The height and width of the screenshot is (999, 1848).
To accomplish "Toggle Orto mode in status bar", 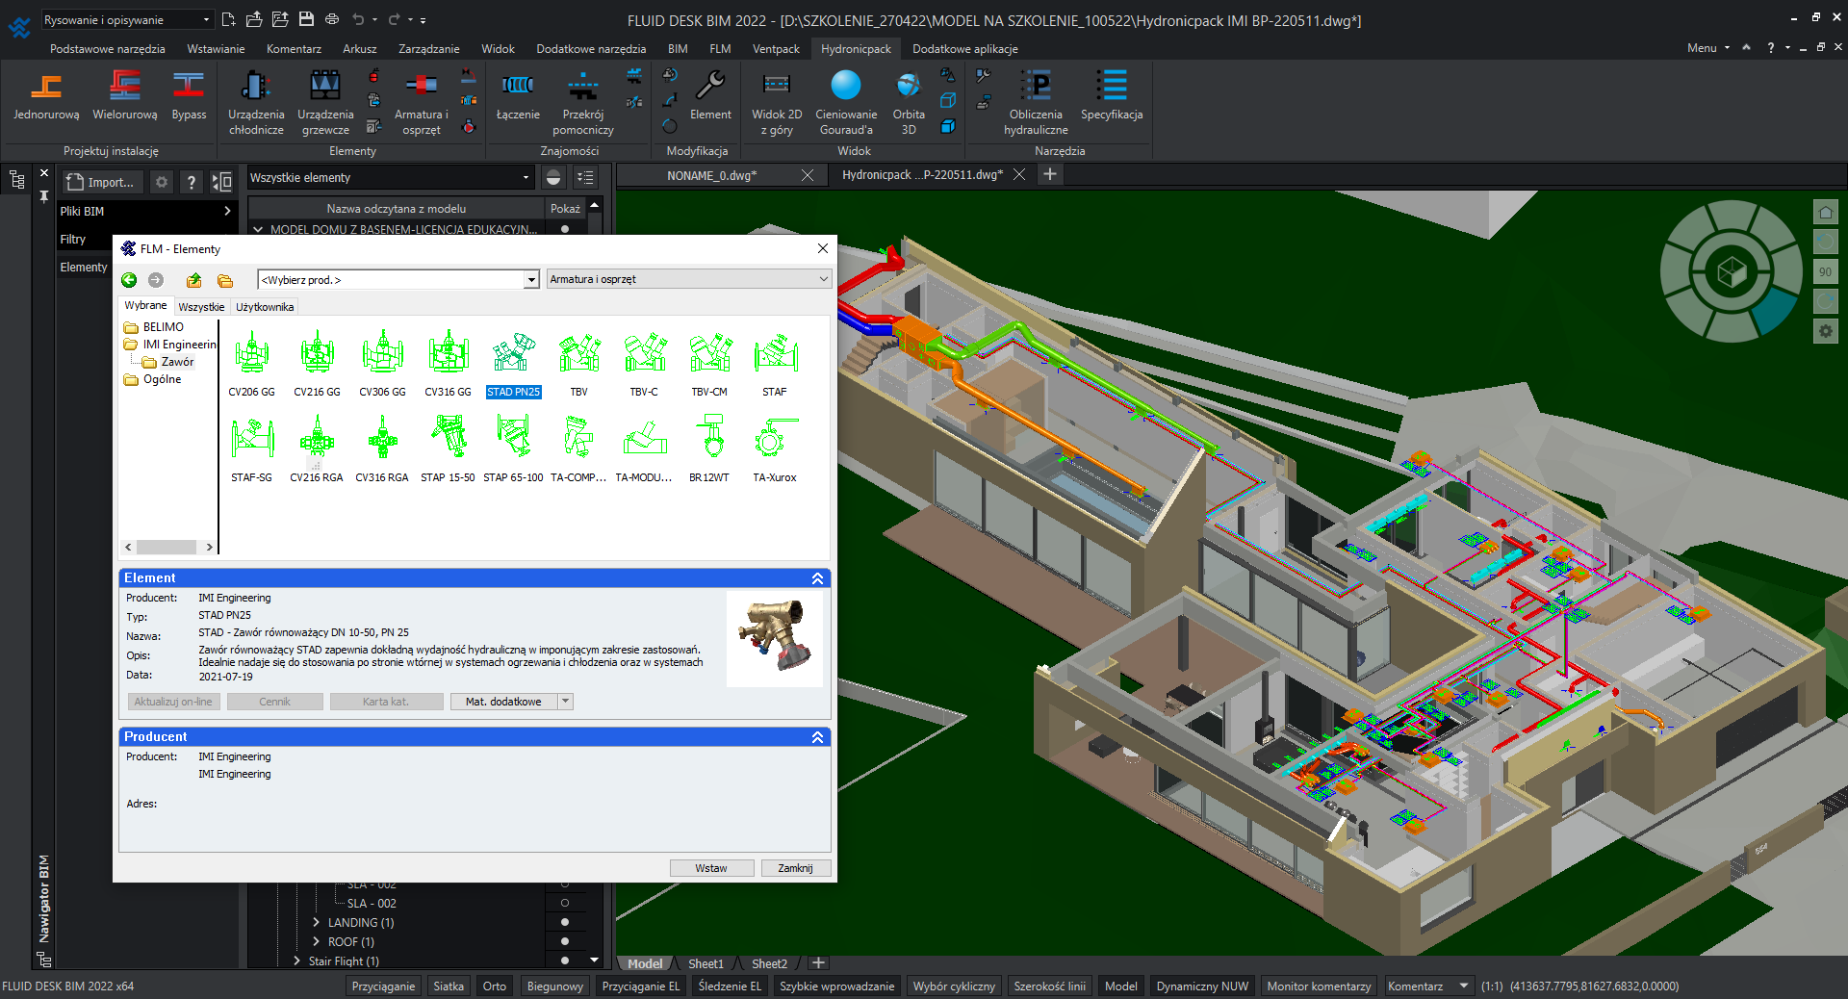I will click(x=494, y=986).
